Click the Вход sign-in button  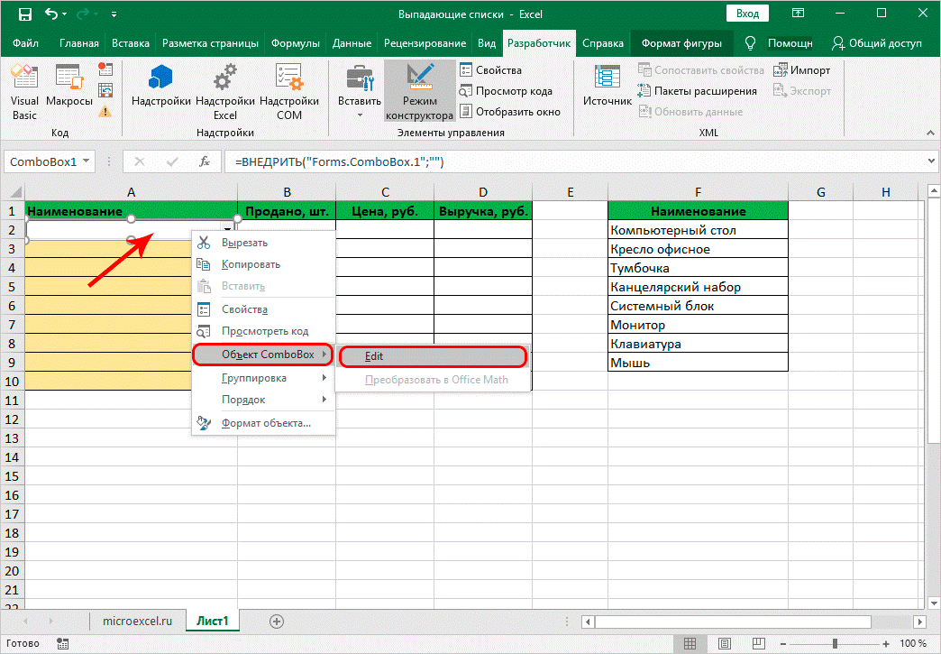[x=747, y=14]
